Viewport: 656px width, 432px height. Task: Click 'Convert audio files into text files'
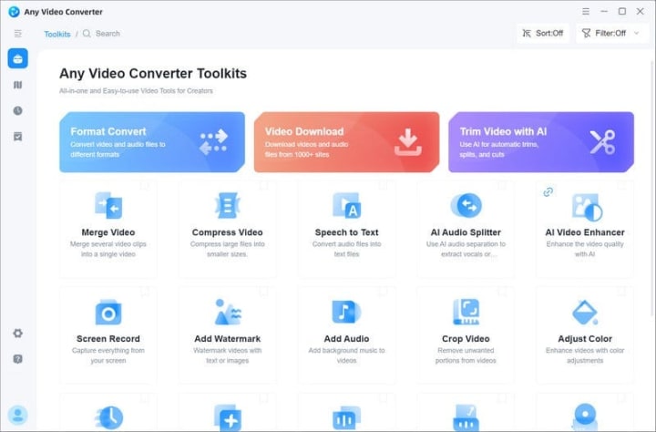pyautogui.click(x=346, y=249)
